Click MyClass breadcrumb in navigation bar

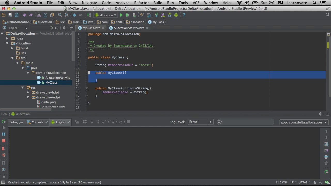pyautogui.click(x=156, y=22)
